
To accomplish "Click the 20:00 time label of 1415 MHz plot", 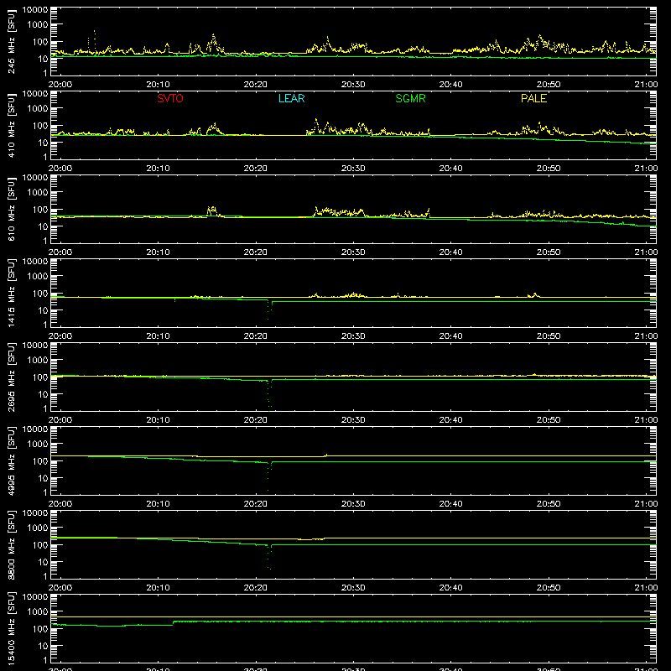I will point(60,336).
